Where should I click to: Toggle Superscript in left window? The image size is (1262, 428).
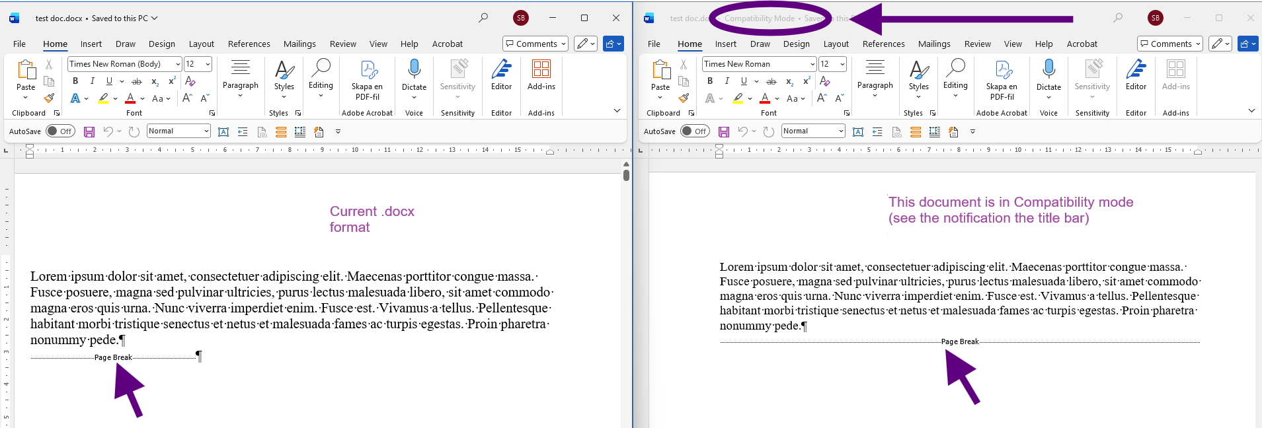click(x=172, y=81)
